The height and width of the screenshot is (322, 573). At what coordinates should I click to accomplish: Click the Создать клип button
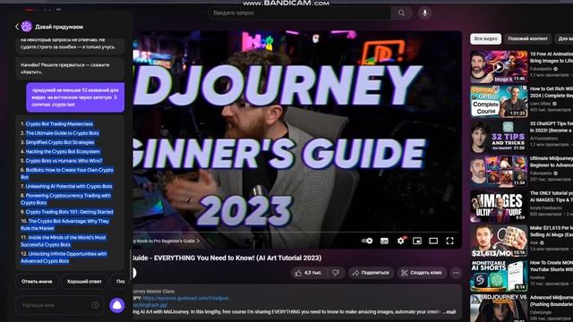[422, 273]
